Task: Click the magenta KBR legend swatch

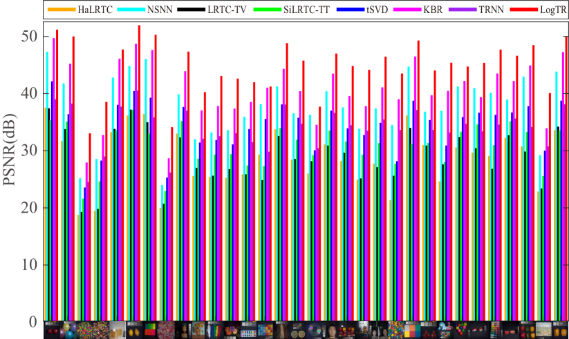Action: point(407,10)
